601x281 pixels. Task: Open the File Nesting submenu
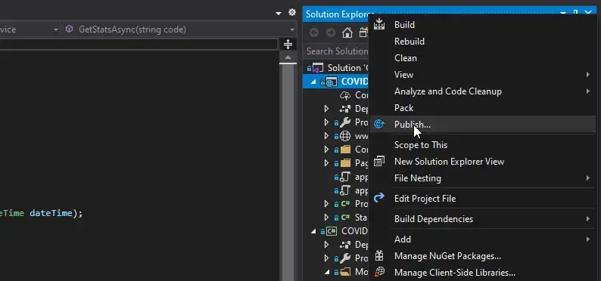(483, 178)
